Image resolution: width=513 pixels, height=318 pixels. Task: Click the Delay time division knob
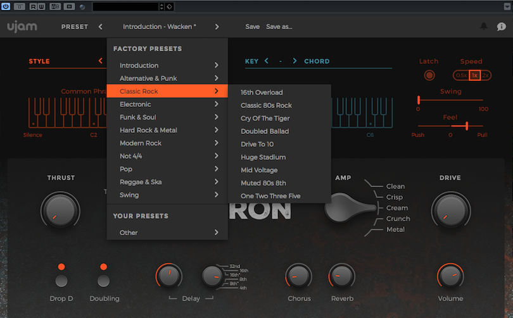pyautogui.click(x=213, y=276)
